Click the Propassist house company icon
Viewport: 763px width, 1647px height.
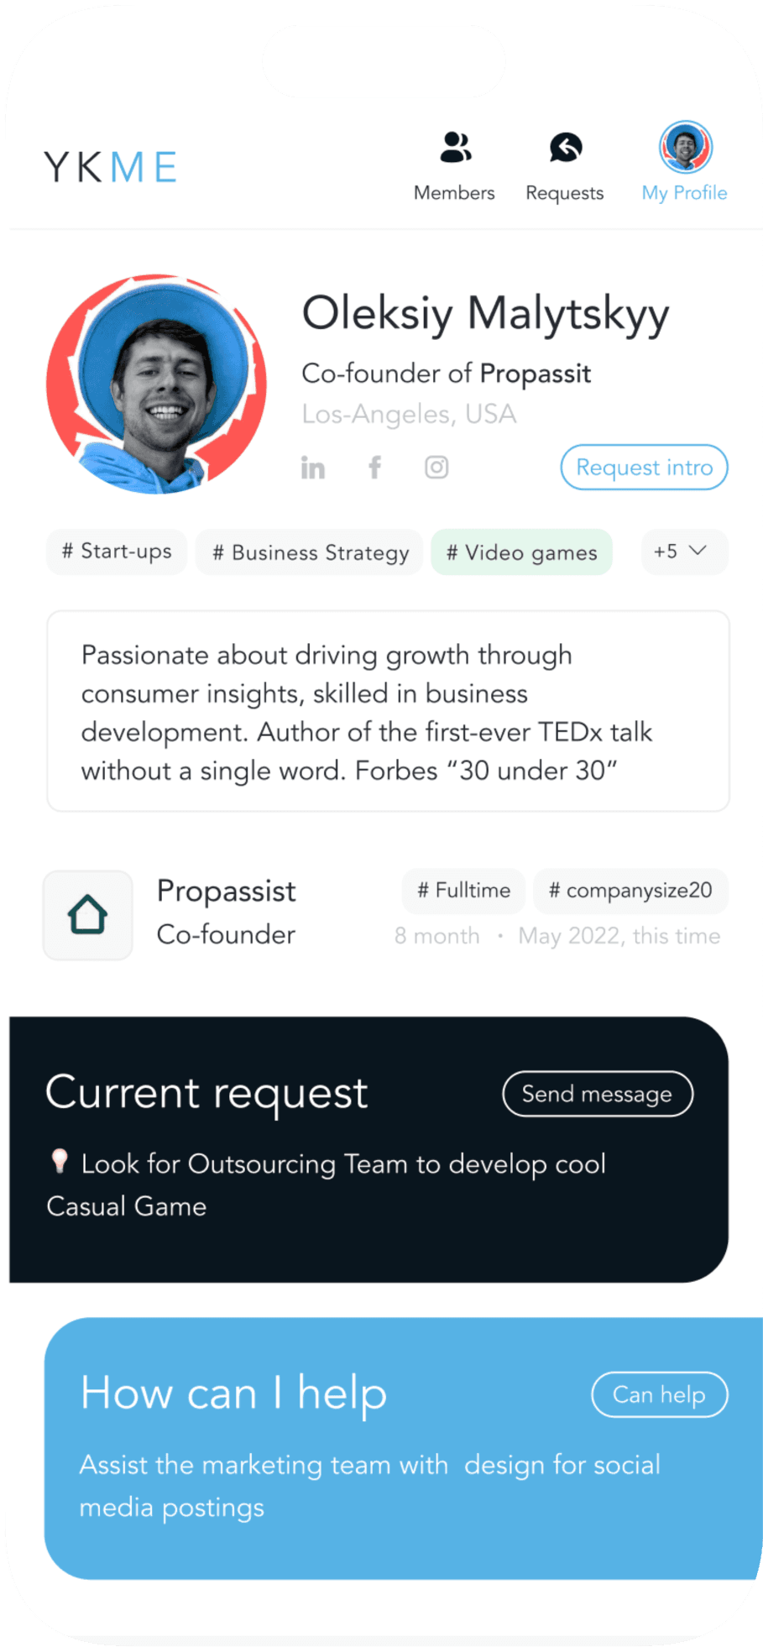[x=88, y=915]
